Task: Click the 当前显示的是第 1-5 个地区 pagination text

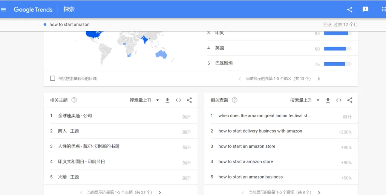Action: (278, 79)
